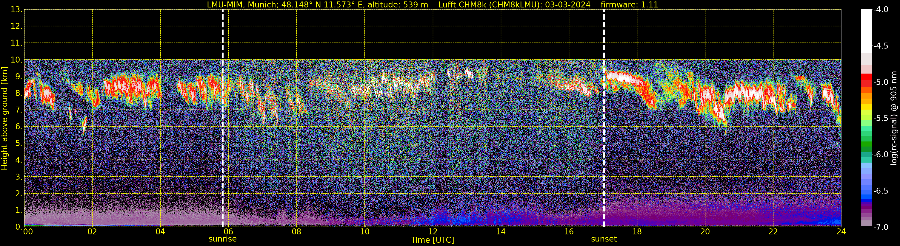900x246 pixels.
Task: Click the time axis tick label '02'
Action: (92, 232)
